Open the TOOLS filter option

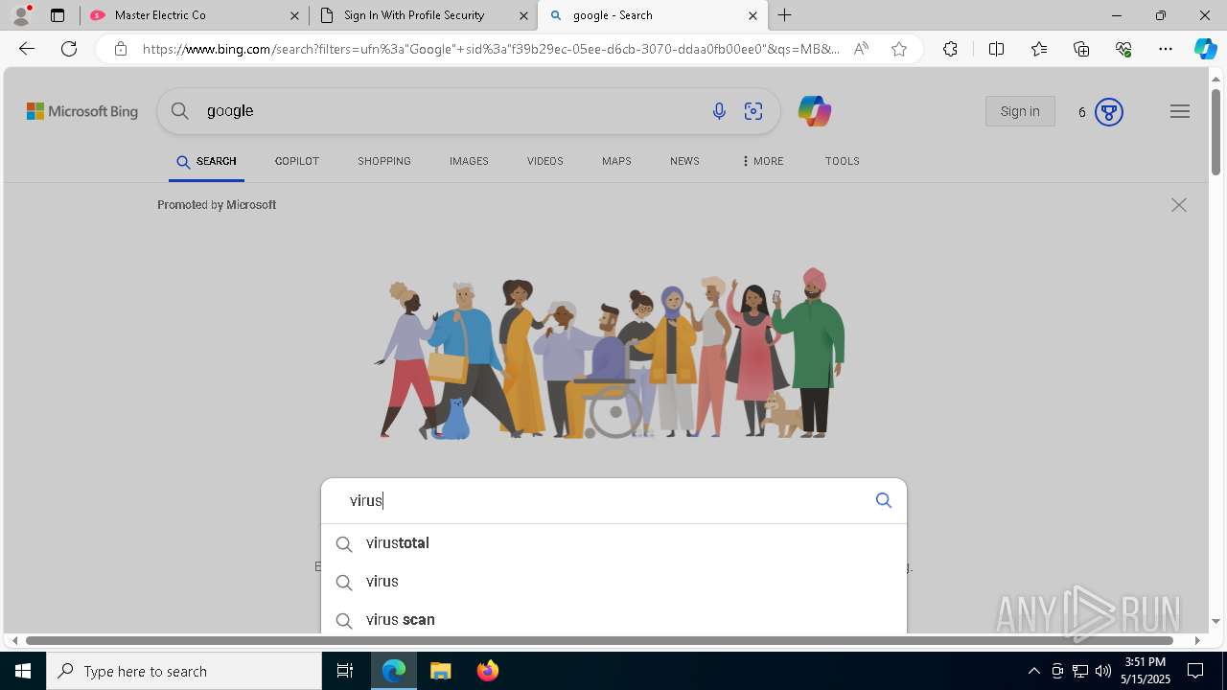842,161
